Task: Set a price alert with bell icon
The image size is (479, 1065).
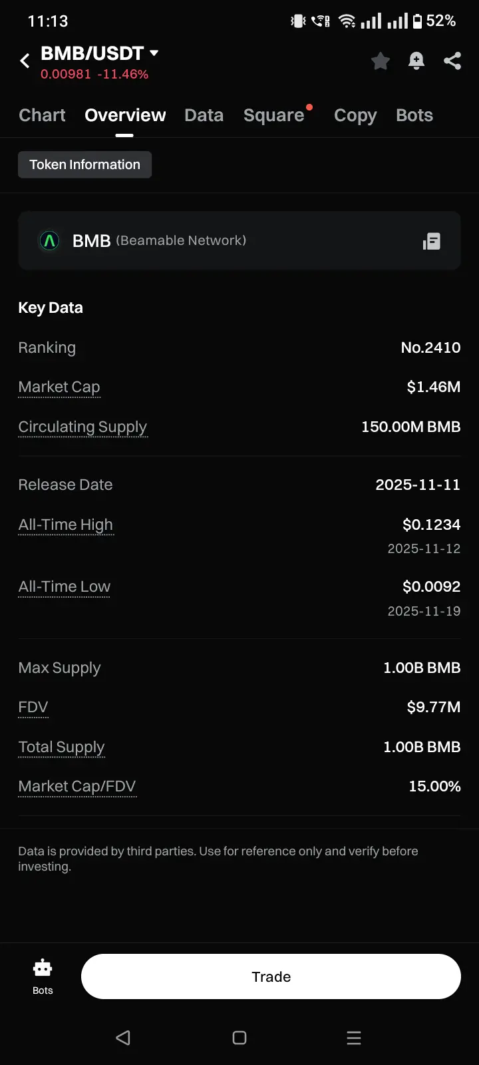Action: pyautogui.click(x=416, y=61)
